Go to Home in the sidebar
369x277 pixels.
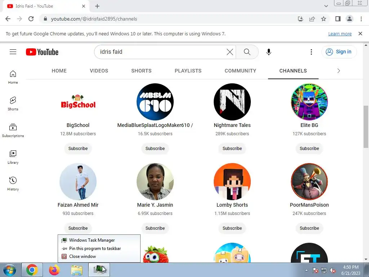[13, 77]
